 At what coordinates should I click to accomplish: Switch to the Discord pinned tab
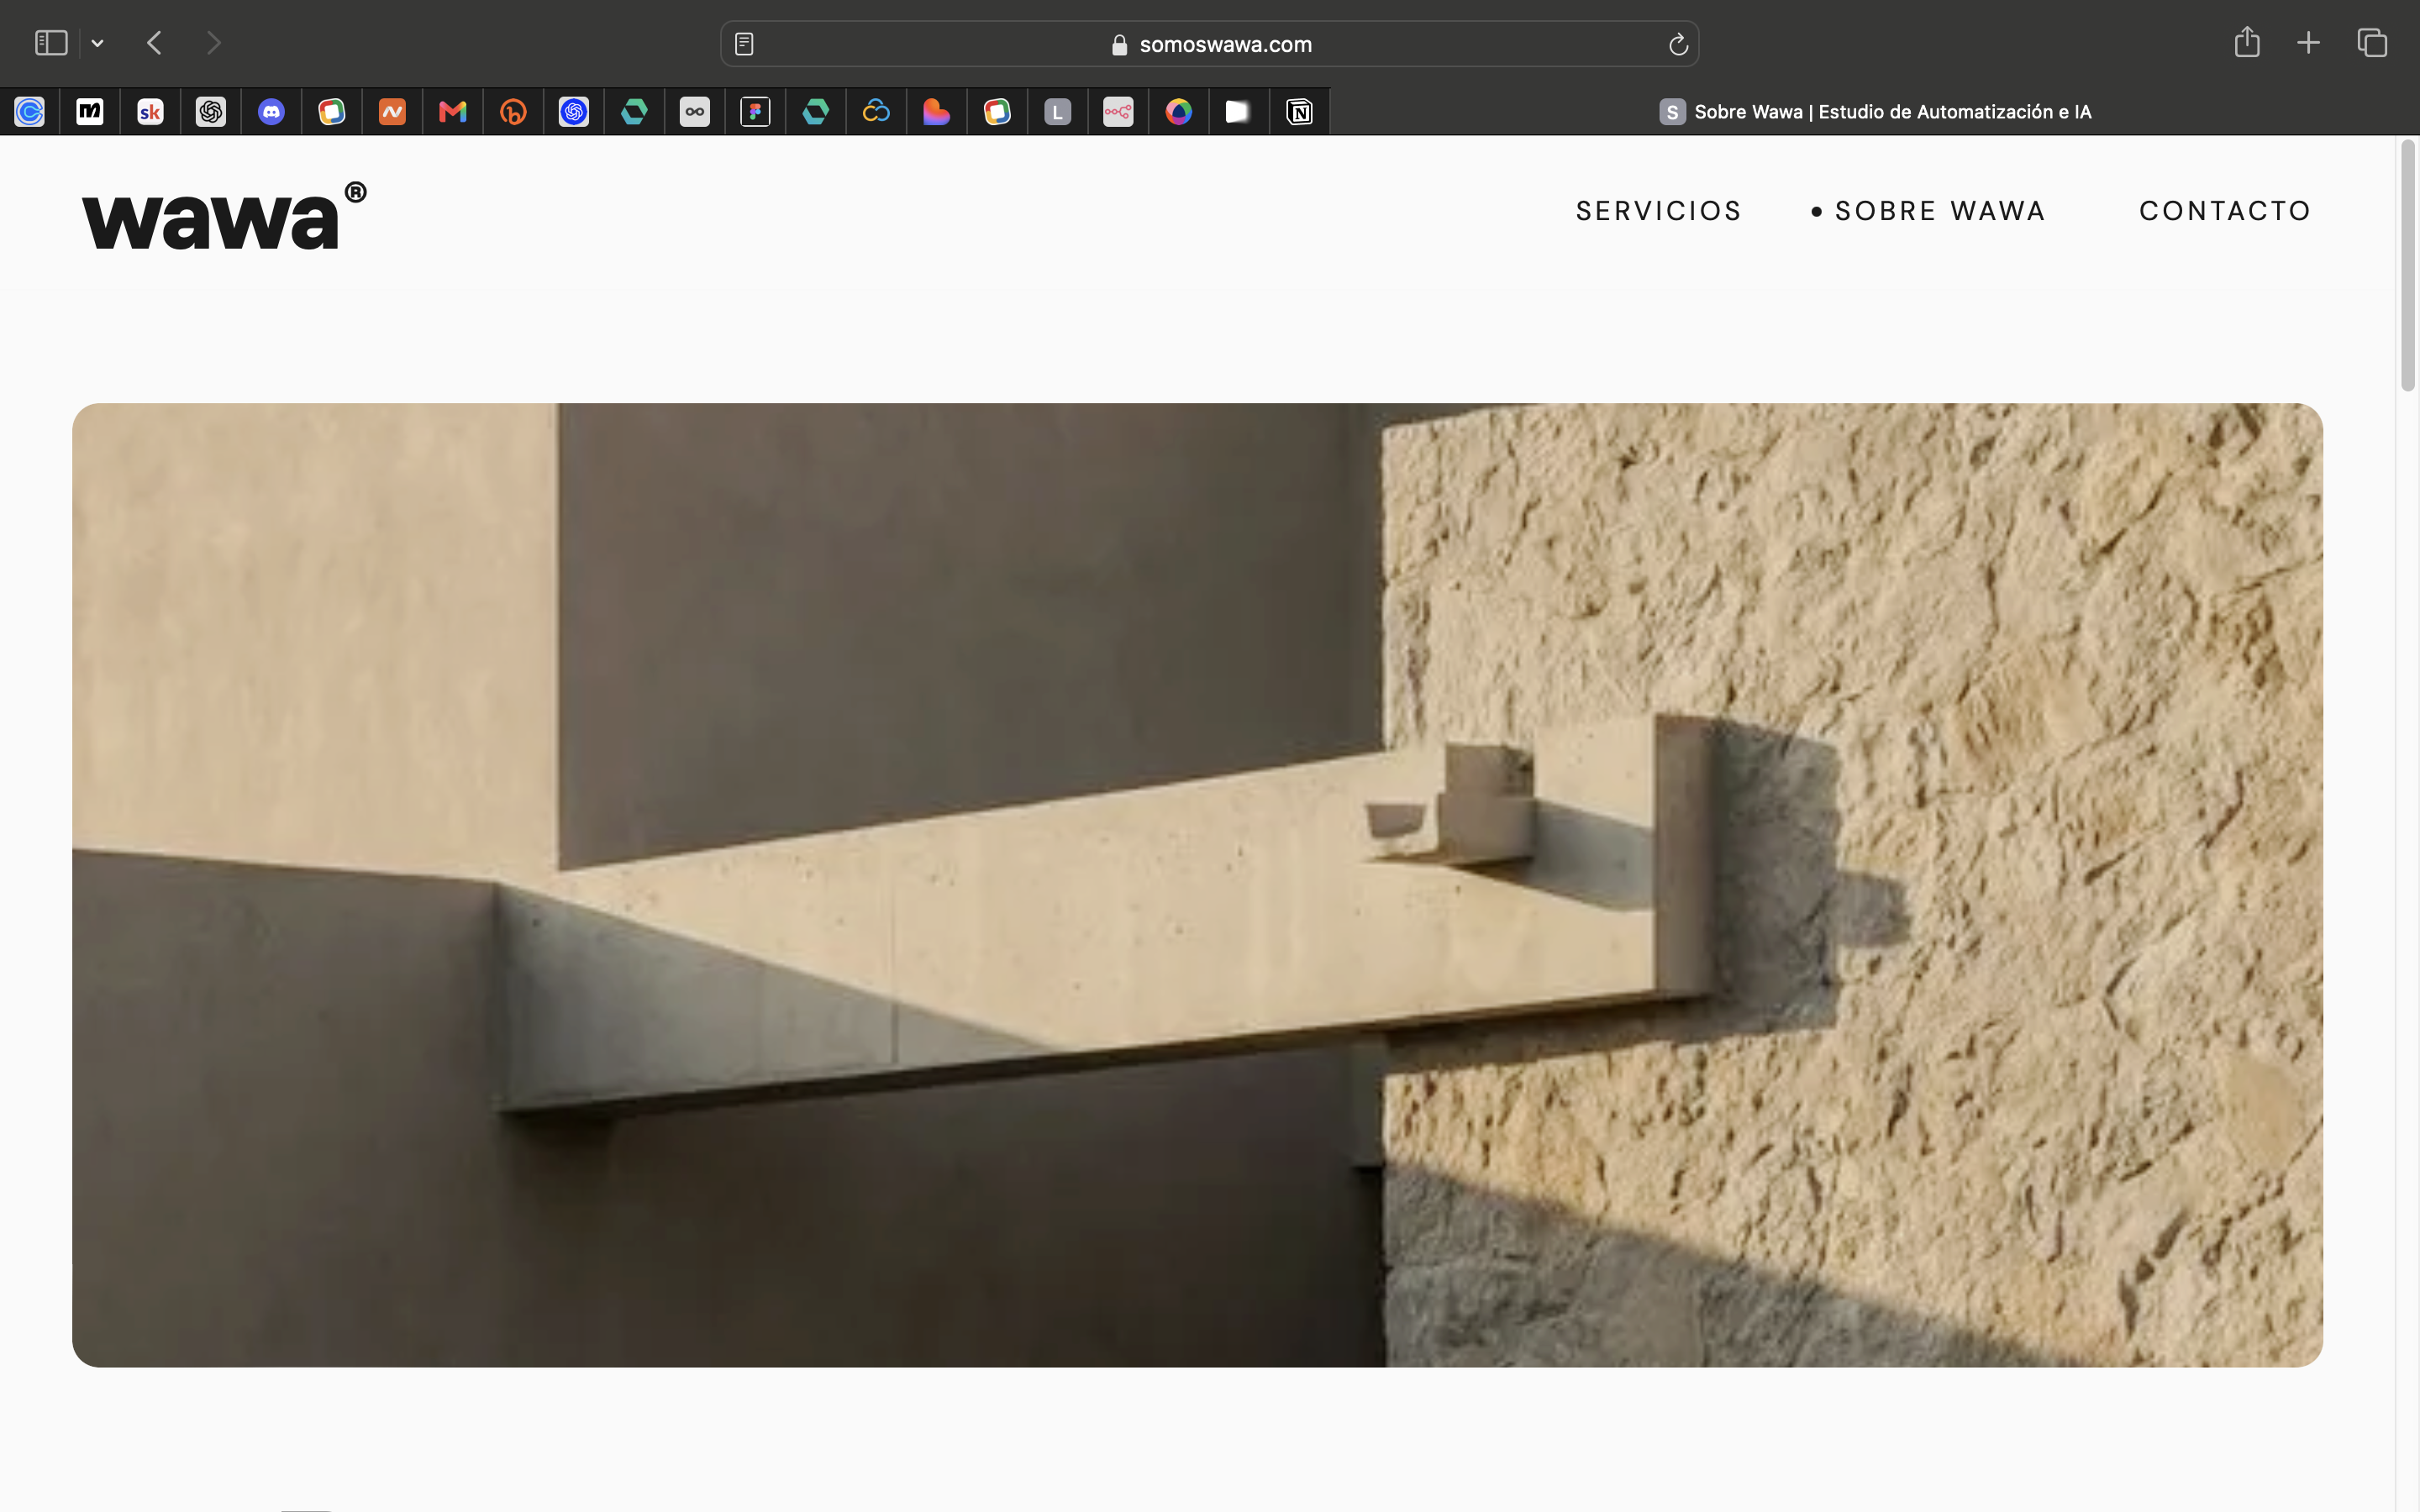pos(271,112)
